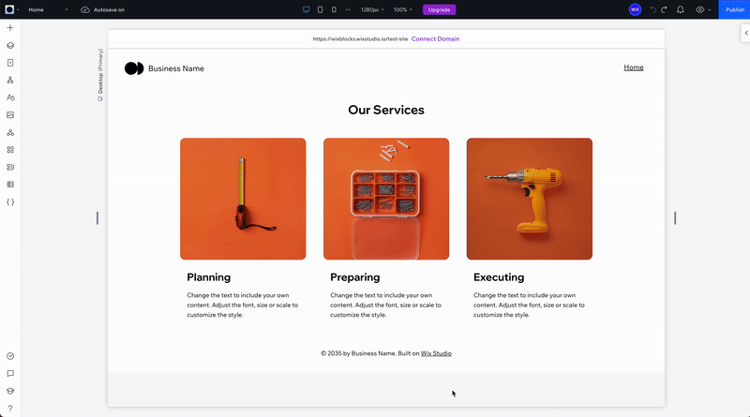Click the Autosave cloud icon

tap(85, 9)
